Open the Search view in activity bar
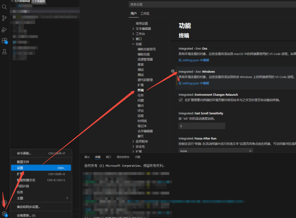The width and height of the screenshot is (296, 218). click(4, 7)
